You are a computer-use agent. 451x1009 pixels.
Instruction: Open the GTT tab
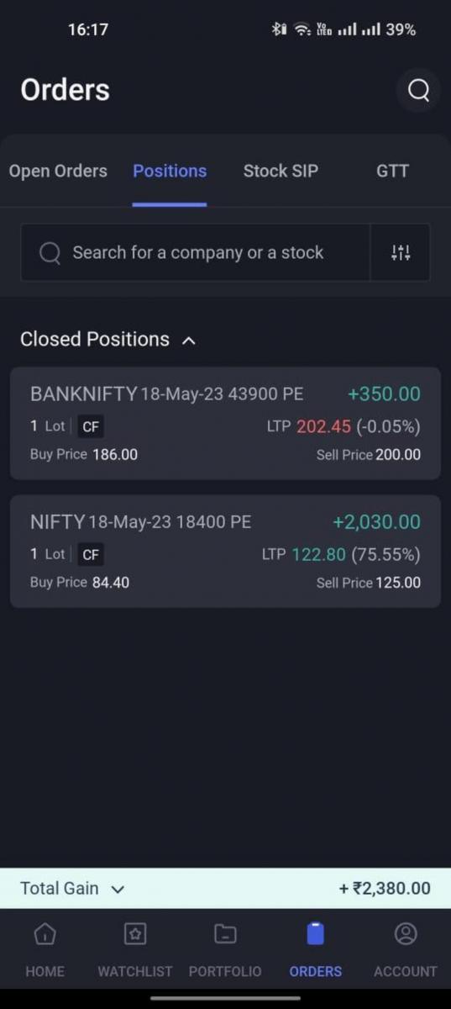point(392,171)
